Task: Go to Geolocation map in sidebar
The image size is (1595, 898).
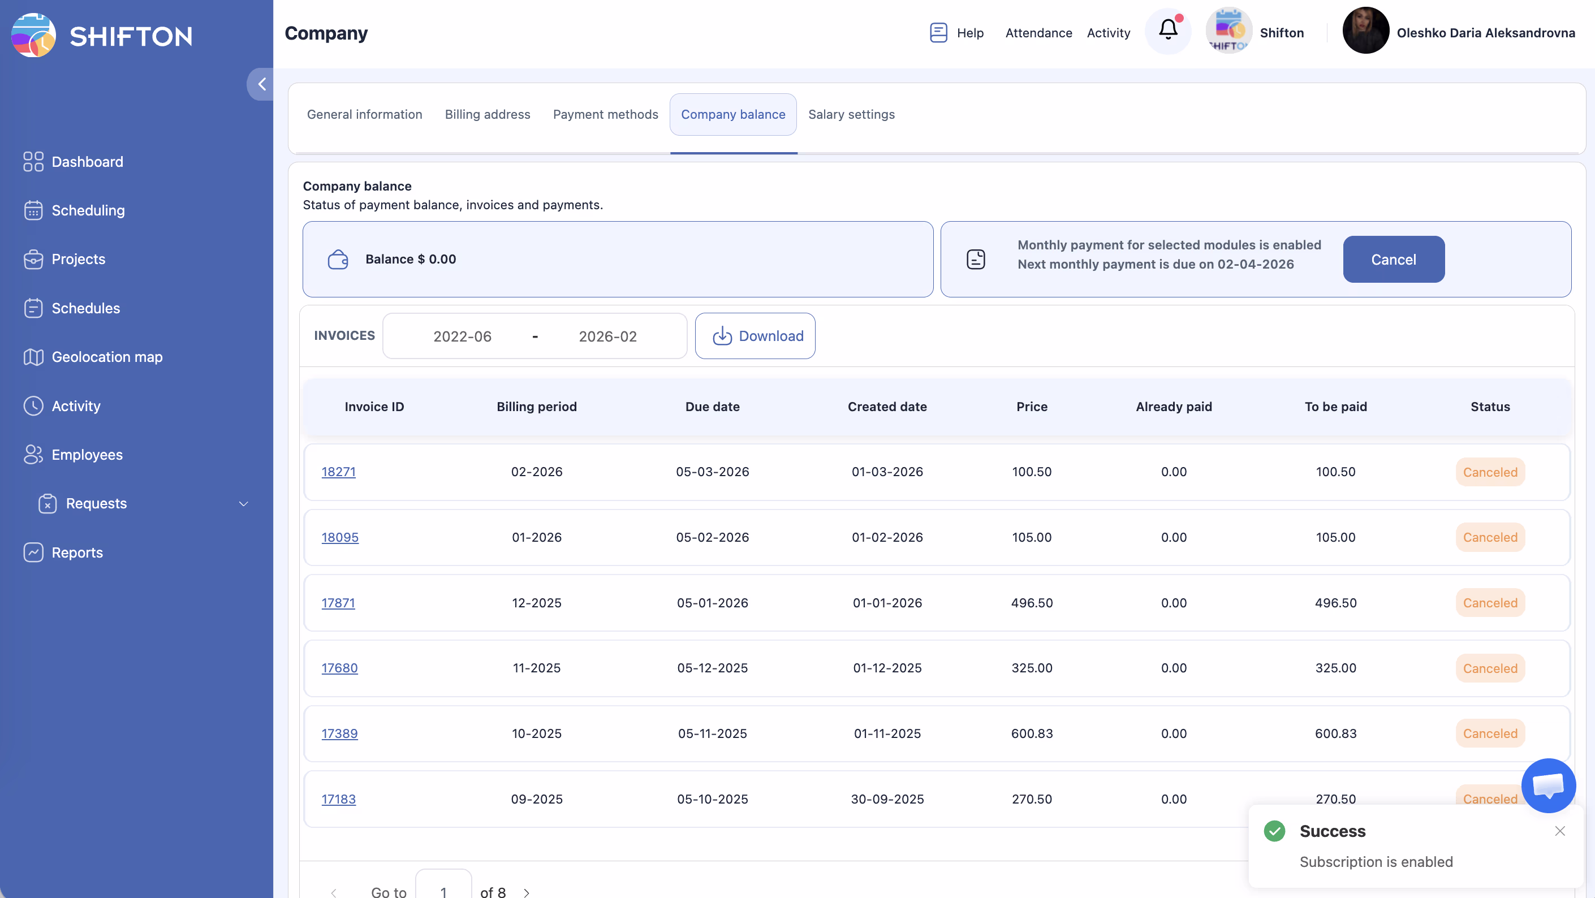Action: click(x=106, y=357)
